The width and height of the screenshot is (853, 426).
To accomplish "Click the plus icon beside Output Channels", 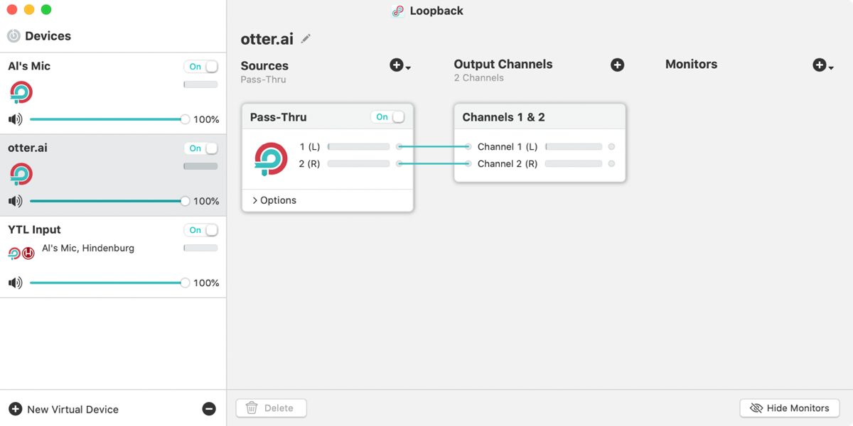I will point(617,65).
